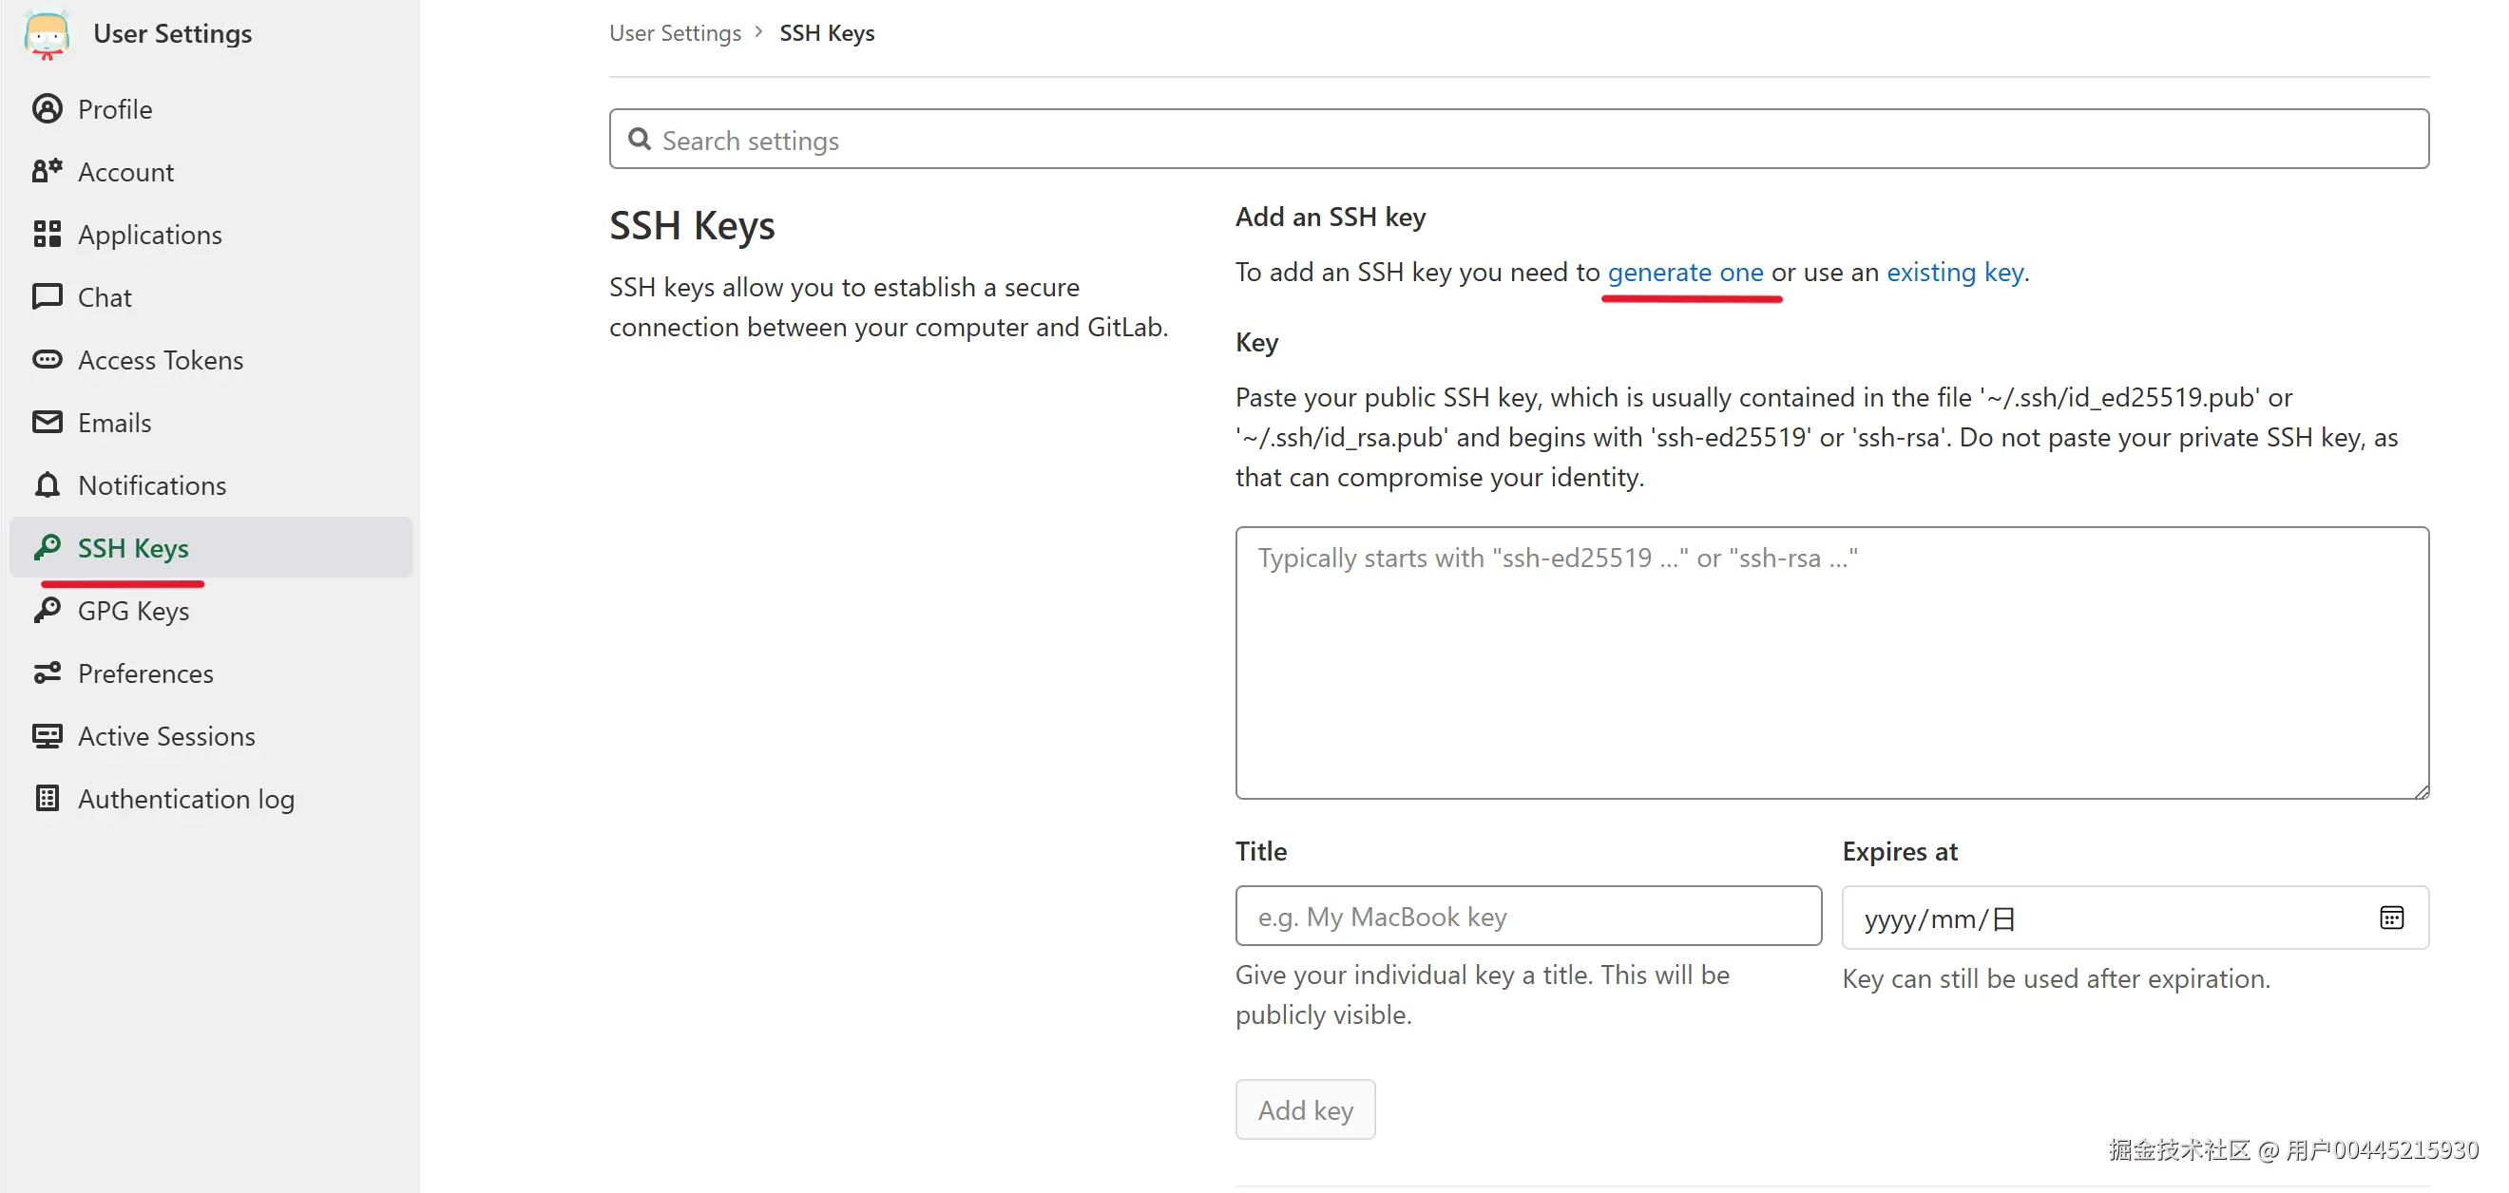This screenshot has width=2509, height=1193.
Task: Click the User Settings breadcrumb
Action: pos(675,33)
